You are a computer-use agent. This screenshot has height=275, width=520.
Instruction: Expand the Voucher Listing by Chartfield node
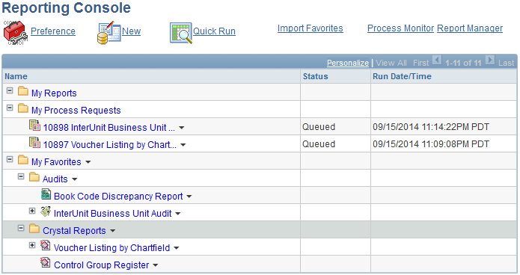point(32,245)
